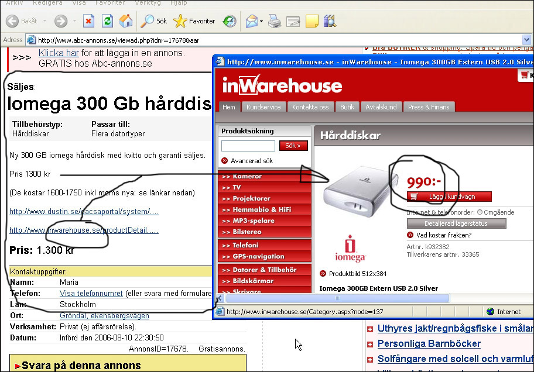This screenshot has height=372, width=534.
Task: Open the Sök search toolbar button
Action: (x=154, y=21)
